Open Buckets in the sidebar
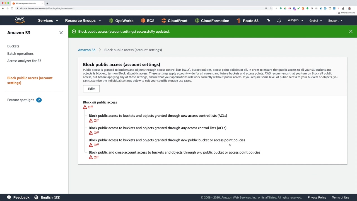This screenshot has height=201, width=357. coord(13,46)
